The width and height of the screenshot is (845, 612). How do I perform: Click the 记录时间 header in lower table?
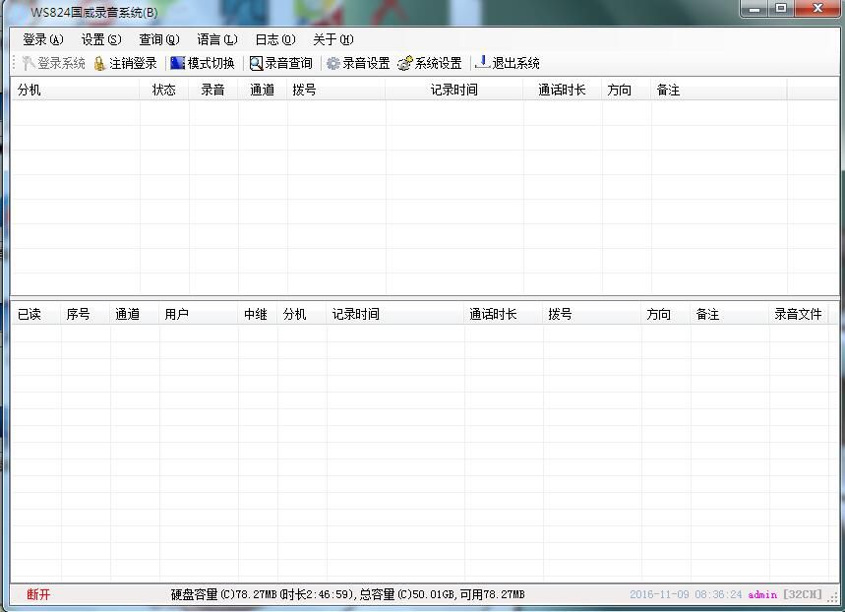point(395,314)
